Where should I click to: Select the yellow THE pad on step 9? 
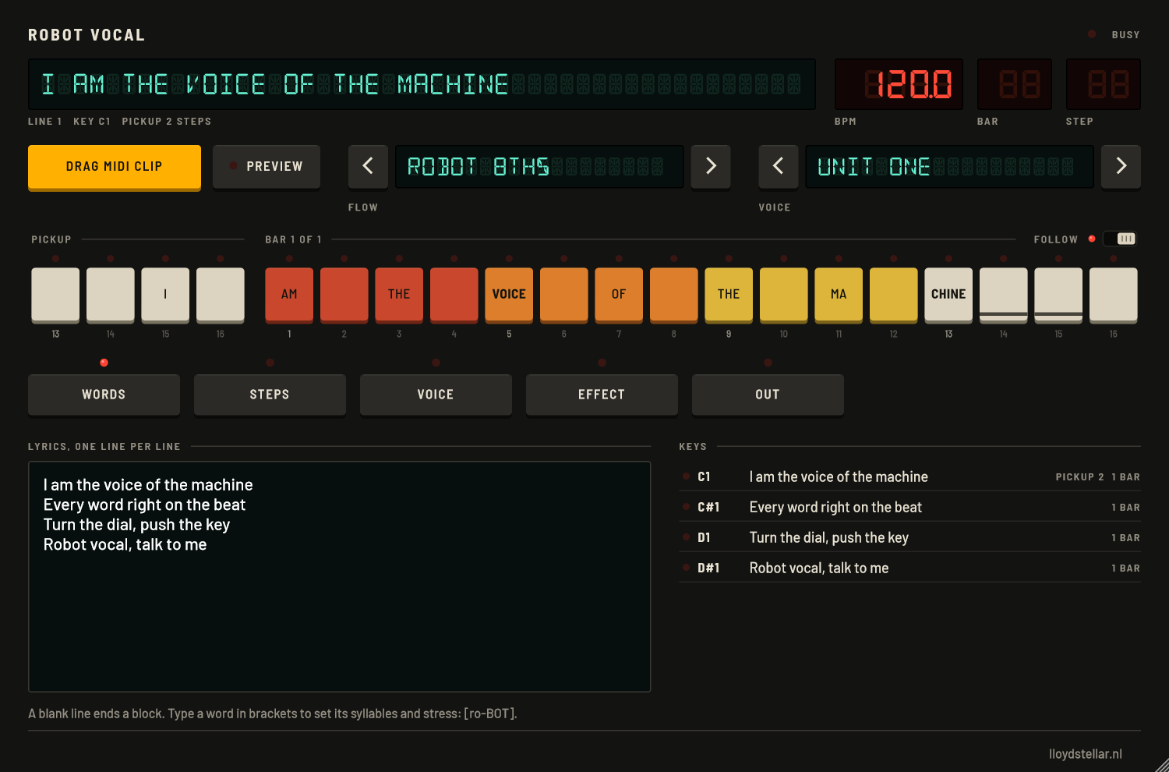(729, 295)
